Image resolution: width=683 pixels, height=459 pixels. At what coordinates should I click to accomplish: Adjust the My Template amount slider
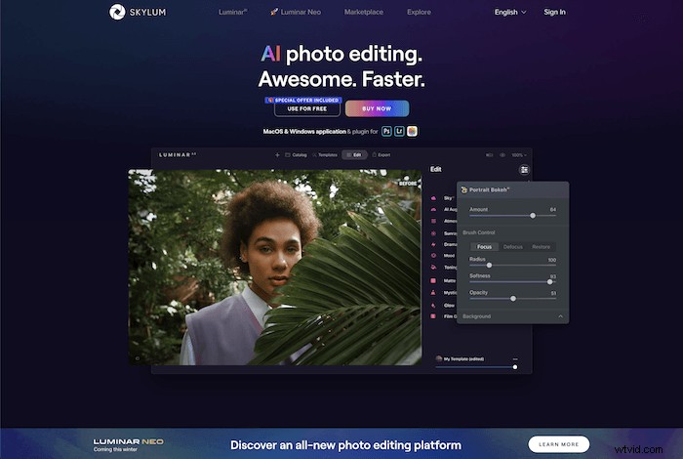tap(515, 367)
